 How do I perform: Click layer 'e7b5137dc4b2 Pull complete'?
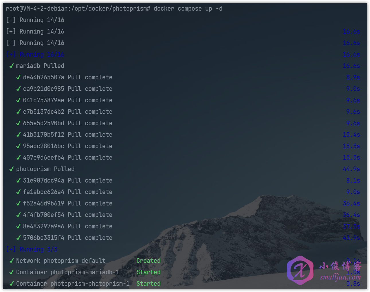click(x=68, y=112)
